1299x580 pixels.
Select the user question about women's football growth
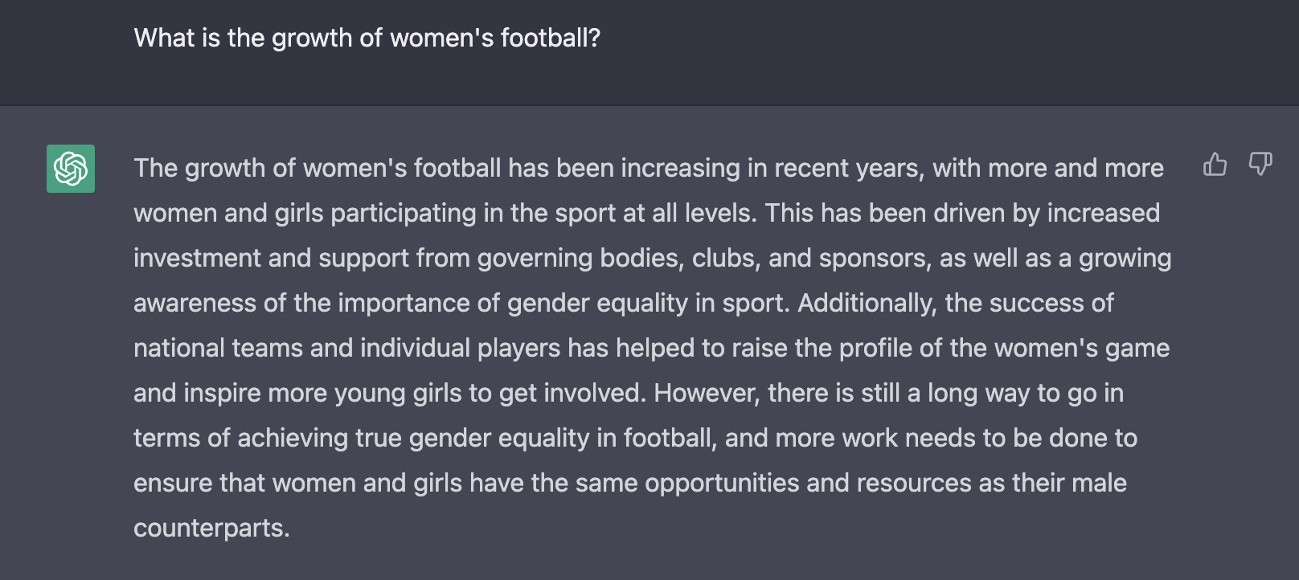[367, 38]
